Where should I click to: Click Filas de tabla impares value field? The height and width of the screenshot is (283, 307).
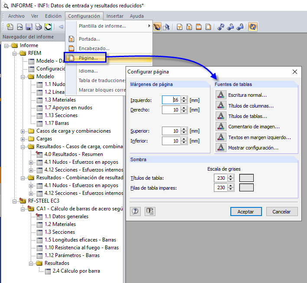[x=221, y=188]
